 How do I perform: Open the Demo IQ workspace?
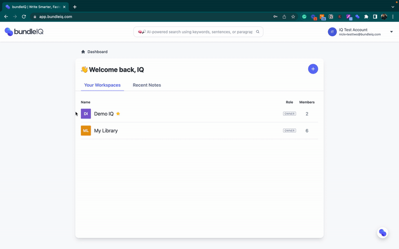pos(199,114)
